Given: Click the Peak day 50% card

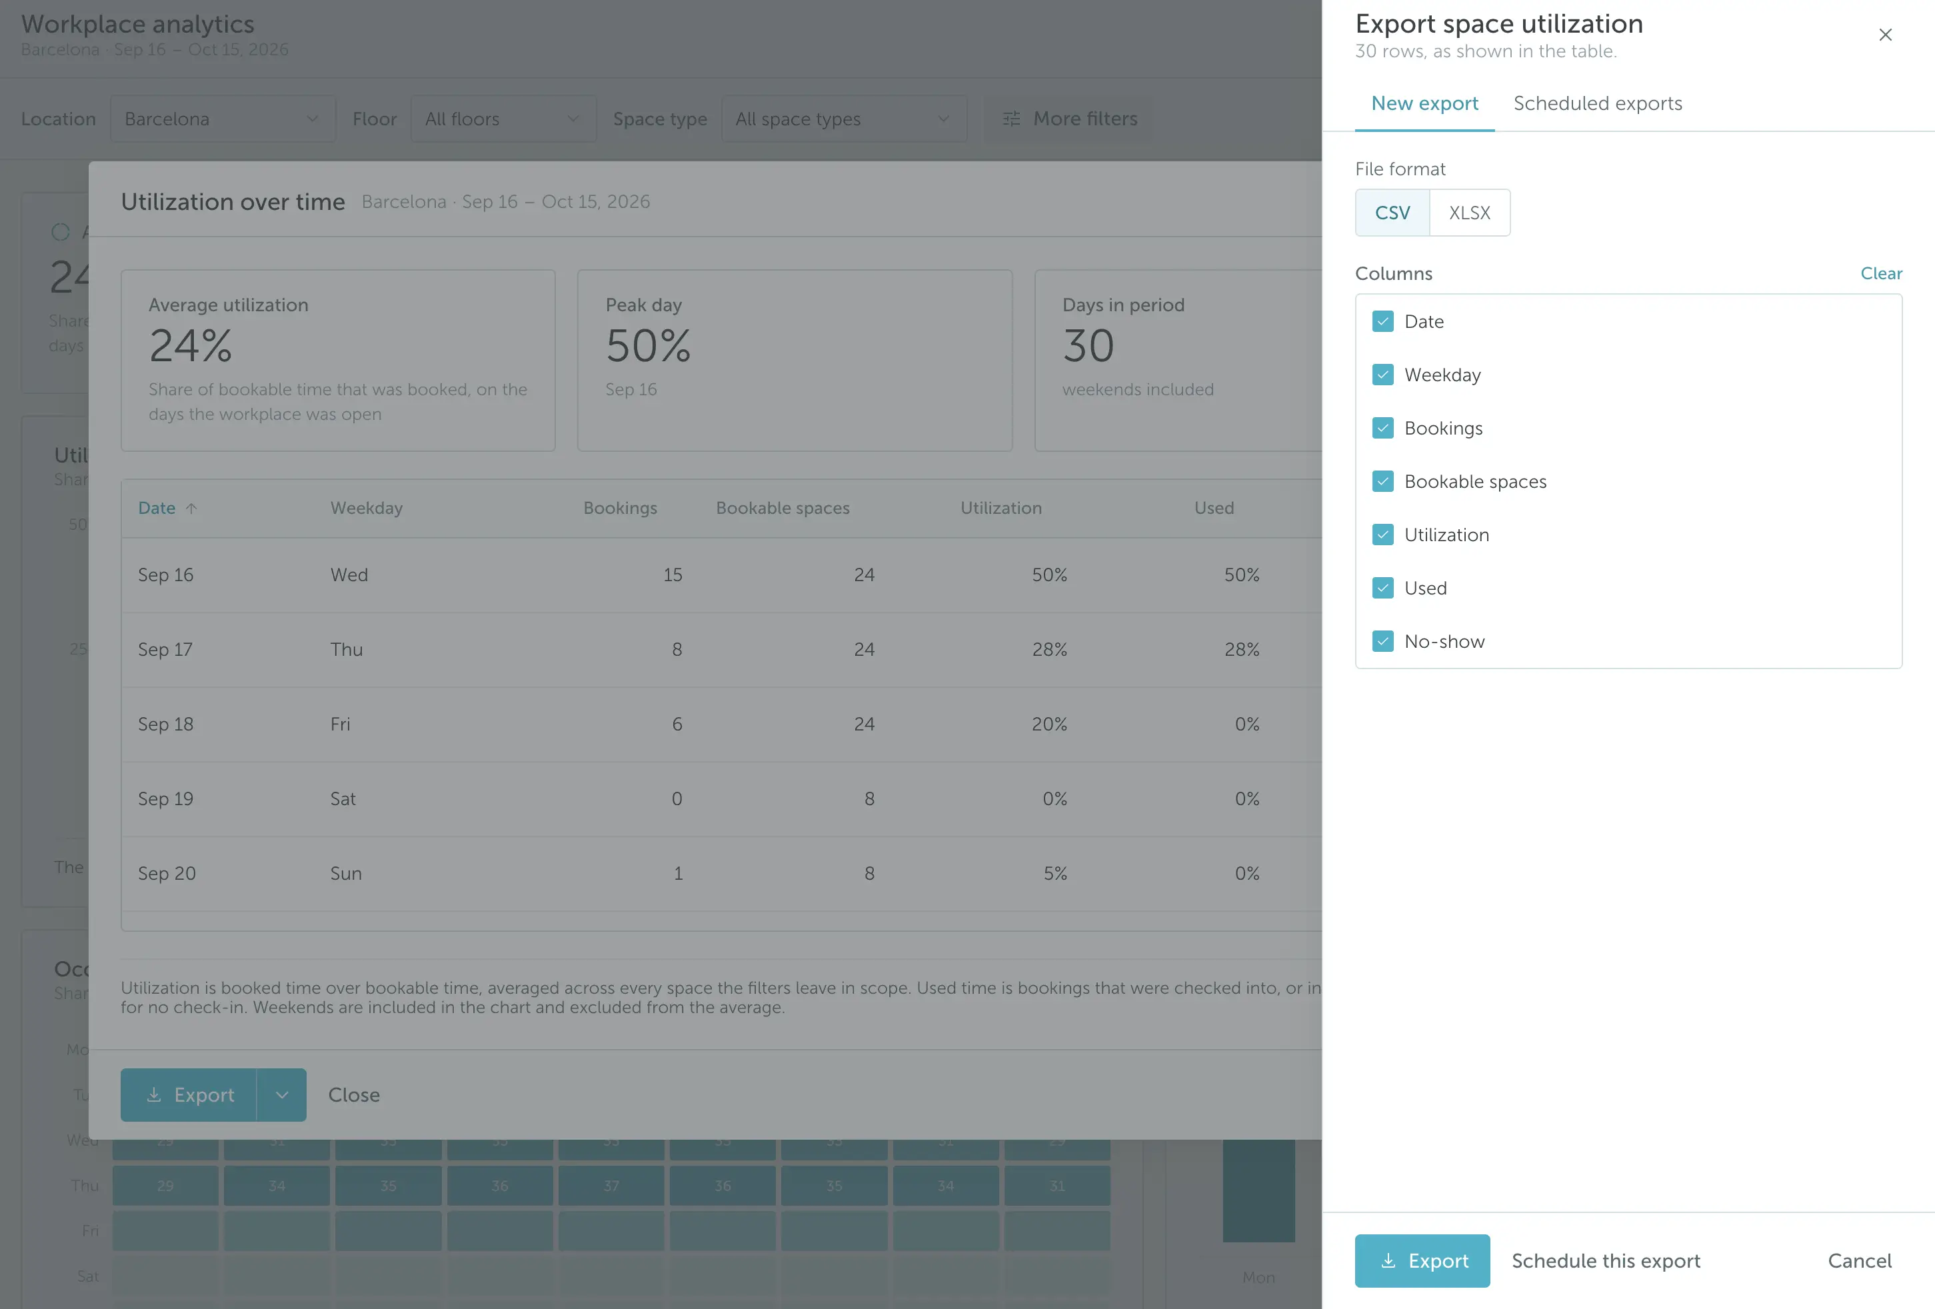Looking at the screenshot, I should click(795, 360).
